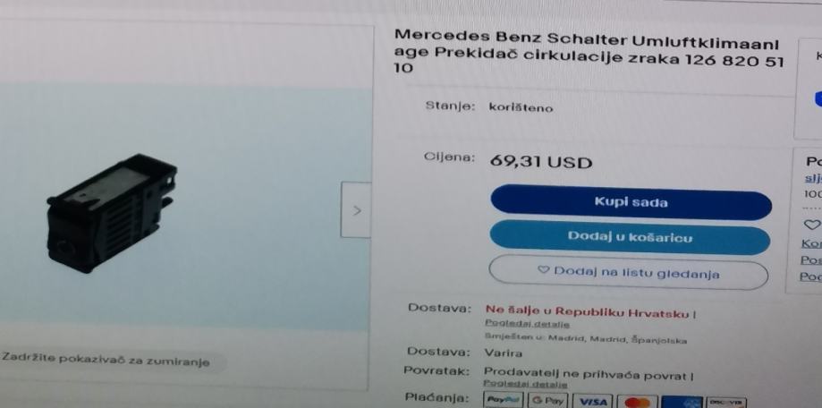Screen dimensions: 822x408
Task: Click the heart icon in watchlist button
Action: pos(544,269)
